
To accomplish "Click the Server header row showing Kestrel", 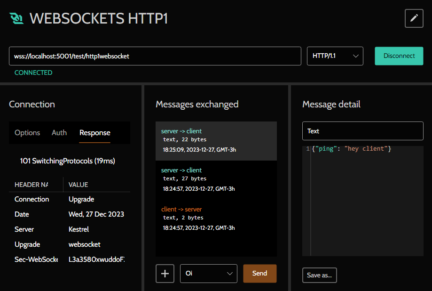I will point(56,229).
